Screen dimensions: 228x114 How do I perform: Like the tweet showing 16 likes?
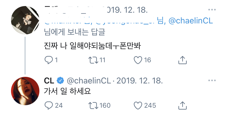(x=137, y=60)
